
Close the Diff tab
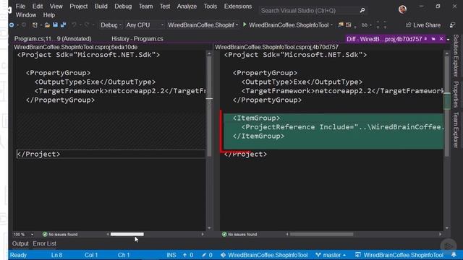click(x=441, y=39)
